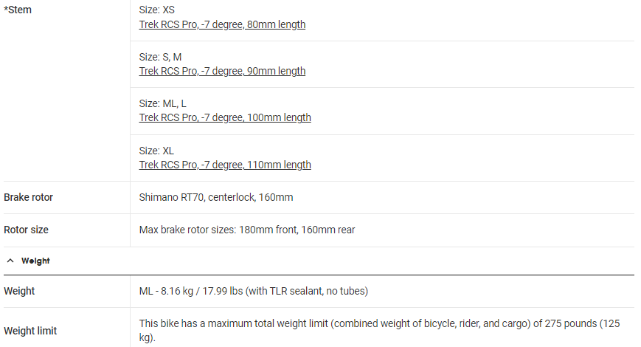Click the Max brake rotor sizes text
The image size is (641, 347).
click(247, 230)
